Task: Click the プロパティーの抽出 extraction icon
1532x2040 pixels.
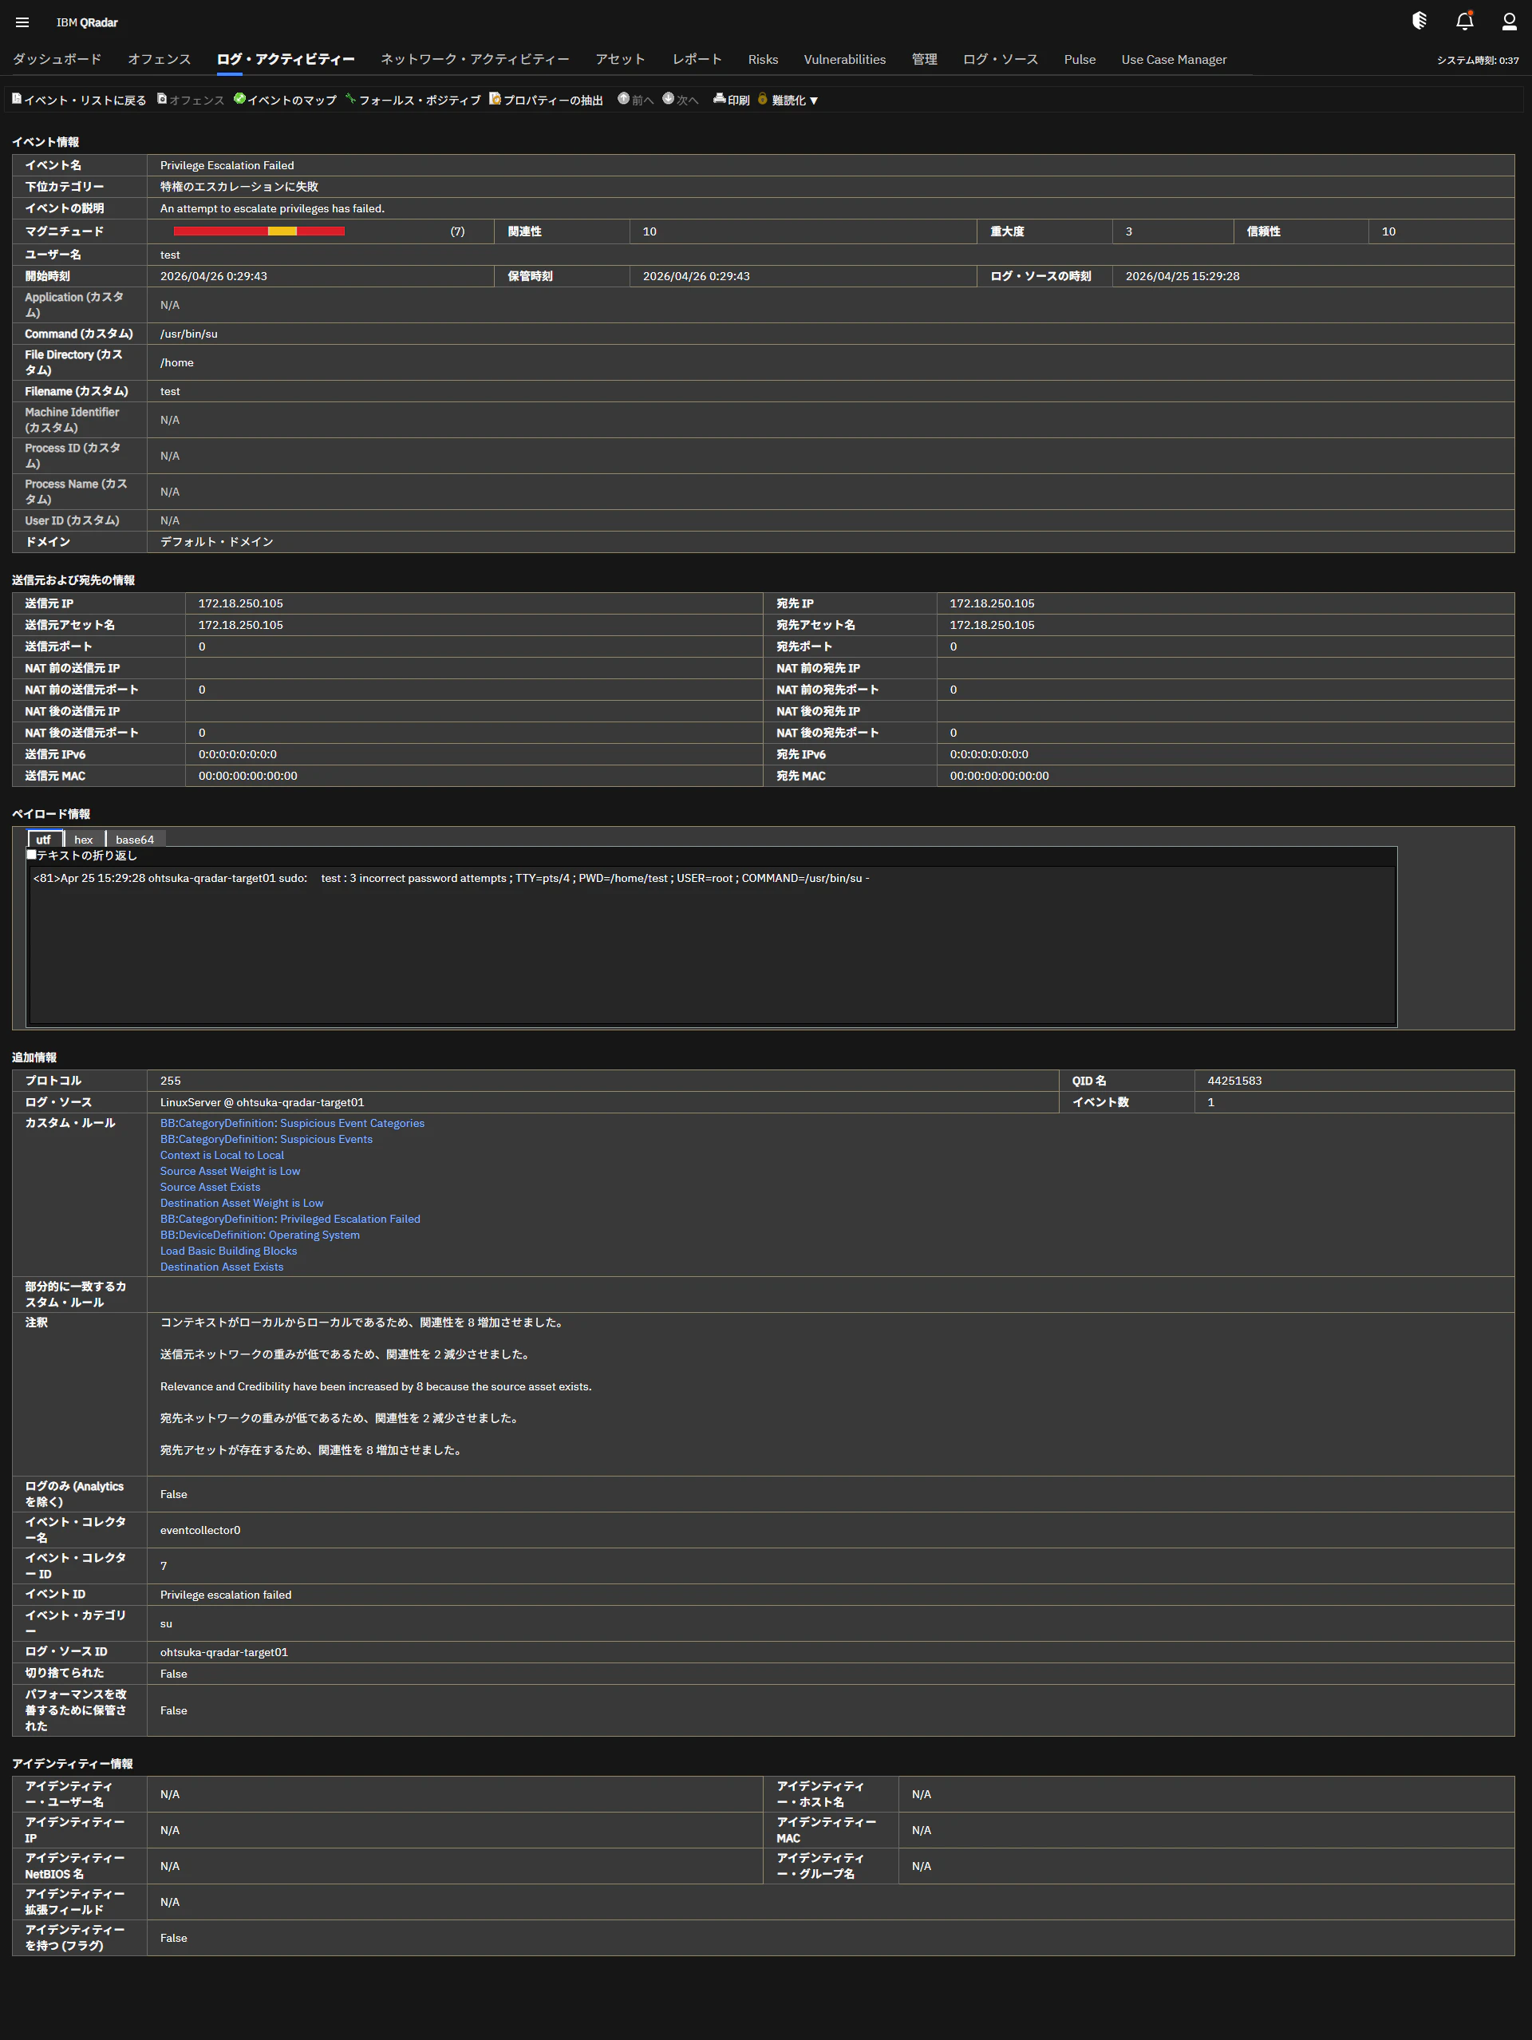Action: point(495,100)
